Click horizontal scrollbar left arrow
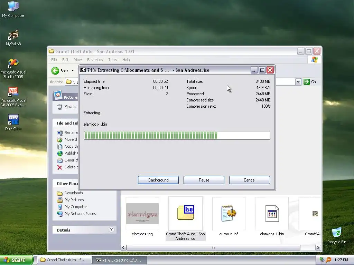354x265 pixels. pyautogui.click(x=123, y=248)
